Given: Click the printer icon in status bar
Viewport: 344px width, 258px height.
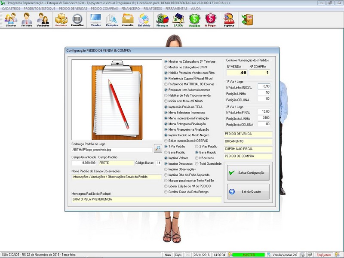Looking at the screenshot, I should point(302,255).
